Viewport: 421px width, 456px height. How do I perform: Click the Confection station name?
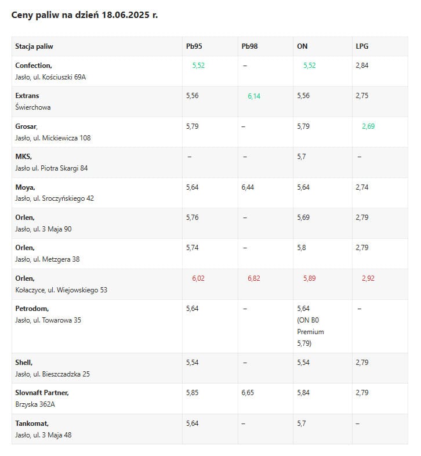33,66
